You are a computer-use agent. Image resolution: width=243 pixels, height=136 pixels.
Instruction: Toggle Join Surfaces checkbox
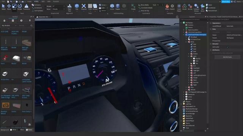[38, 11]
